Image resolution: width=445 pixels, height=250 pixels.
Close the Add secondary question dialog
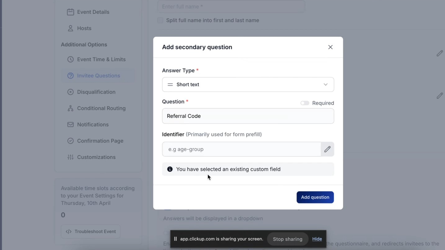pos(330,47)
